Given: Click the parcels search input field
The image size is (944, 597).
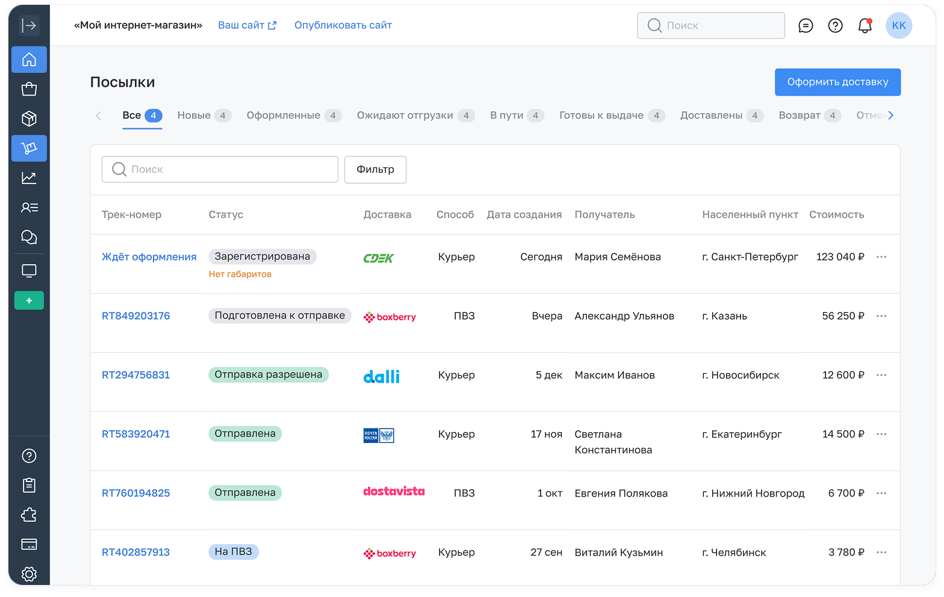Looking at the screenshot, I should point(220,170).
